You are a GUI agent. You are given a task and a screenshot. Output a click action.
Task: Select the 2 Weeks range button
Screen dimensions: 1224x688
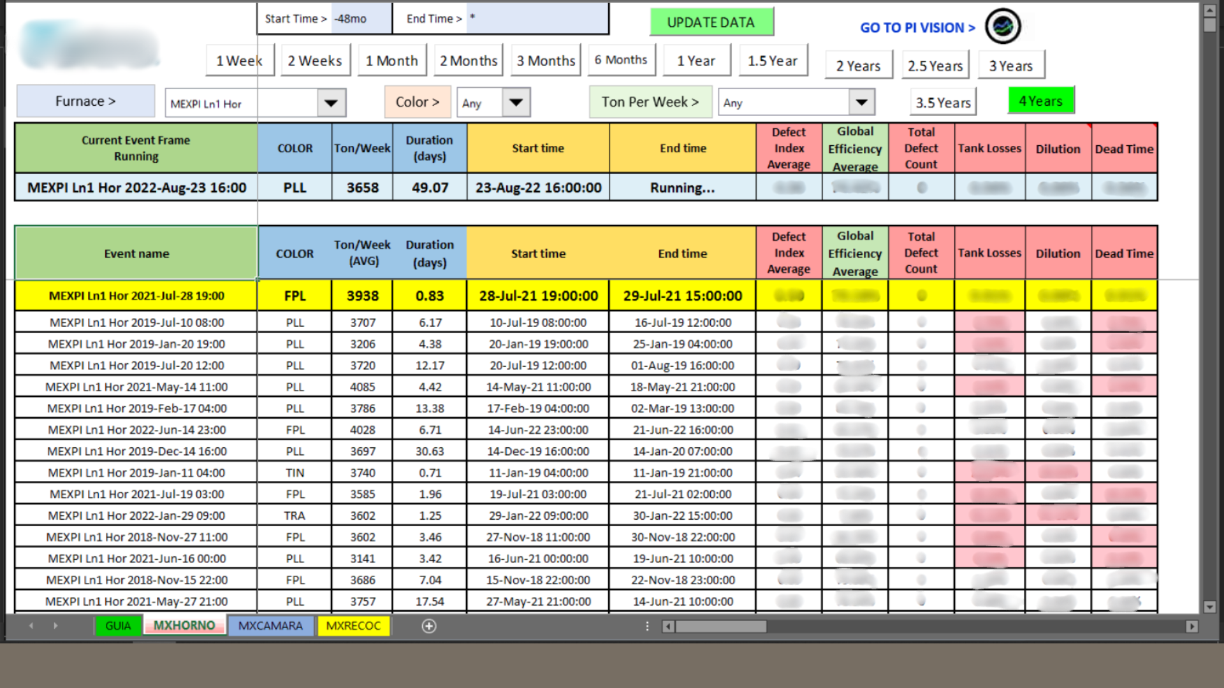315,61
